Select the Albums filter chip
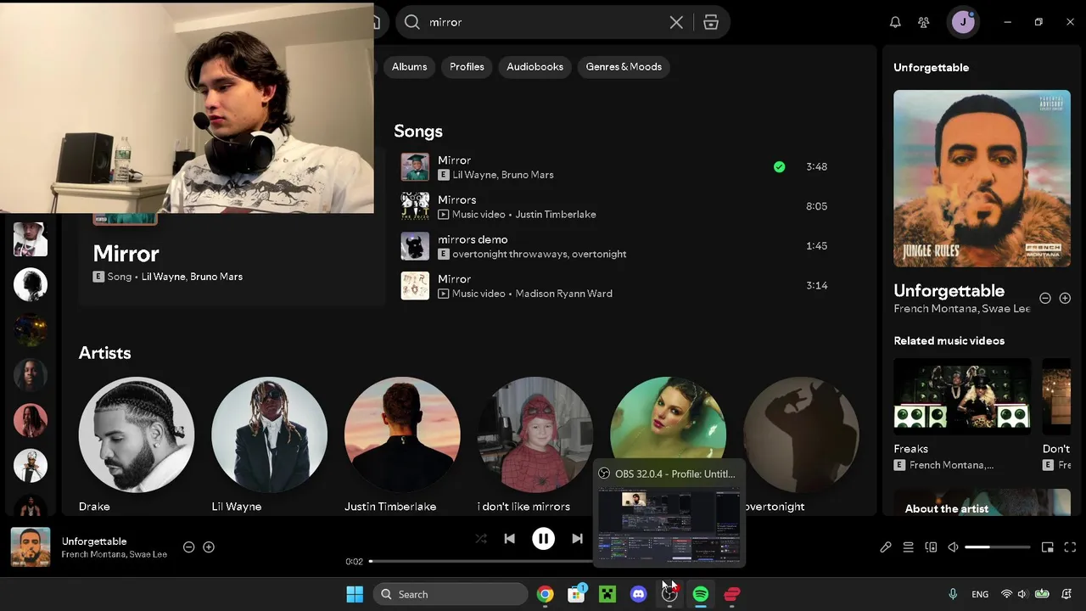 tap(409, 67)
